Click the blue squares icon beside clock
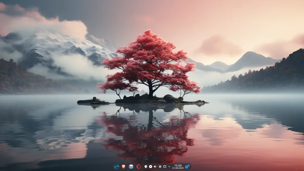 click(x=187, y=167)
